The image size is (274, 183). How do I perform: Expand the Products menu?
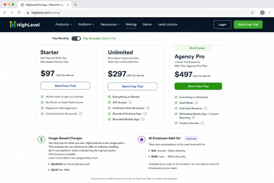(64, 24)
